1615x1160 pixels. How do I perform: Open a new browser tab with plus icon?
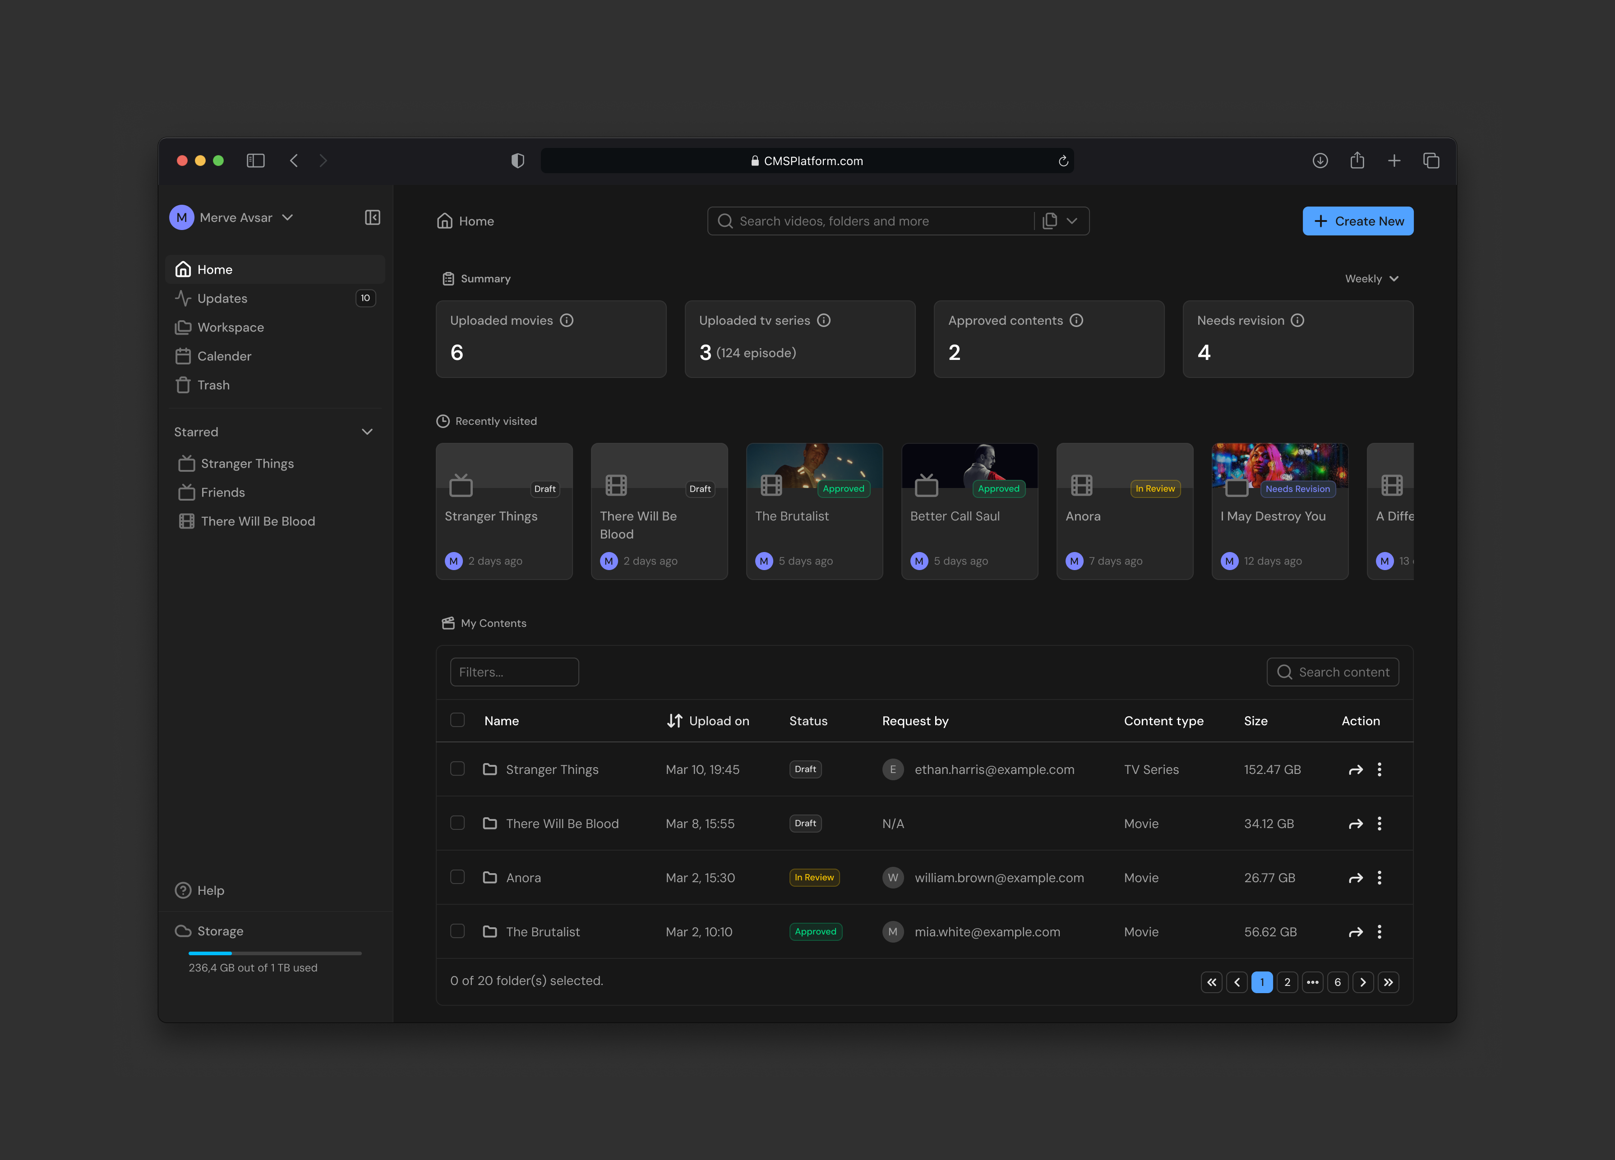point(1394,161)
